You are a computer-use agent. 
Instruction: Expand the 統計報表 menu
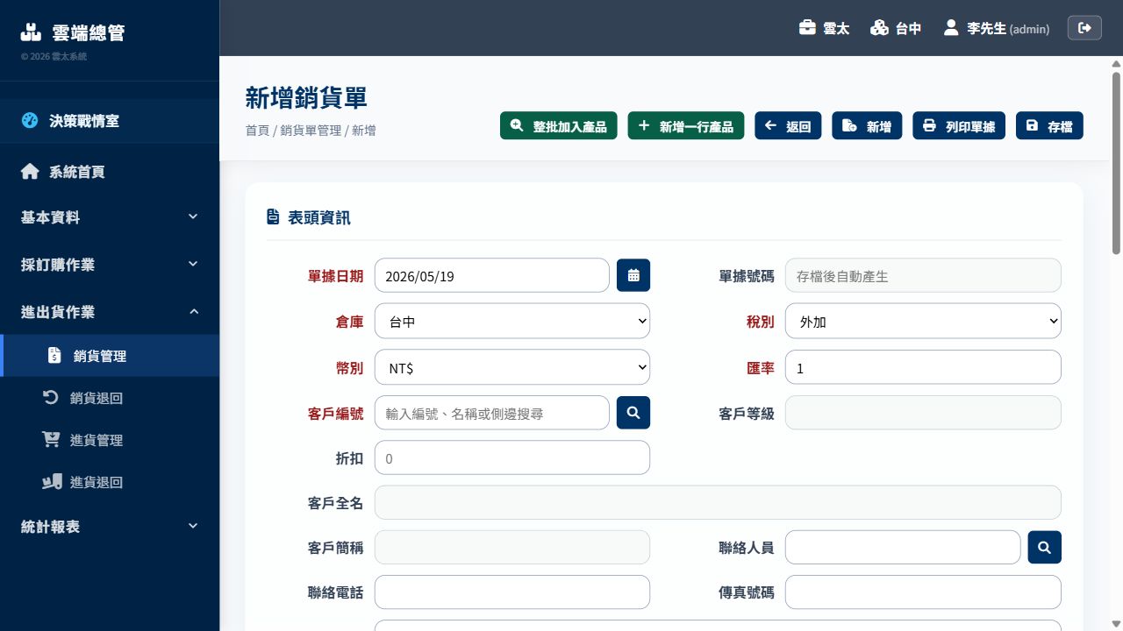(x=110, y=527)
